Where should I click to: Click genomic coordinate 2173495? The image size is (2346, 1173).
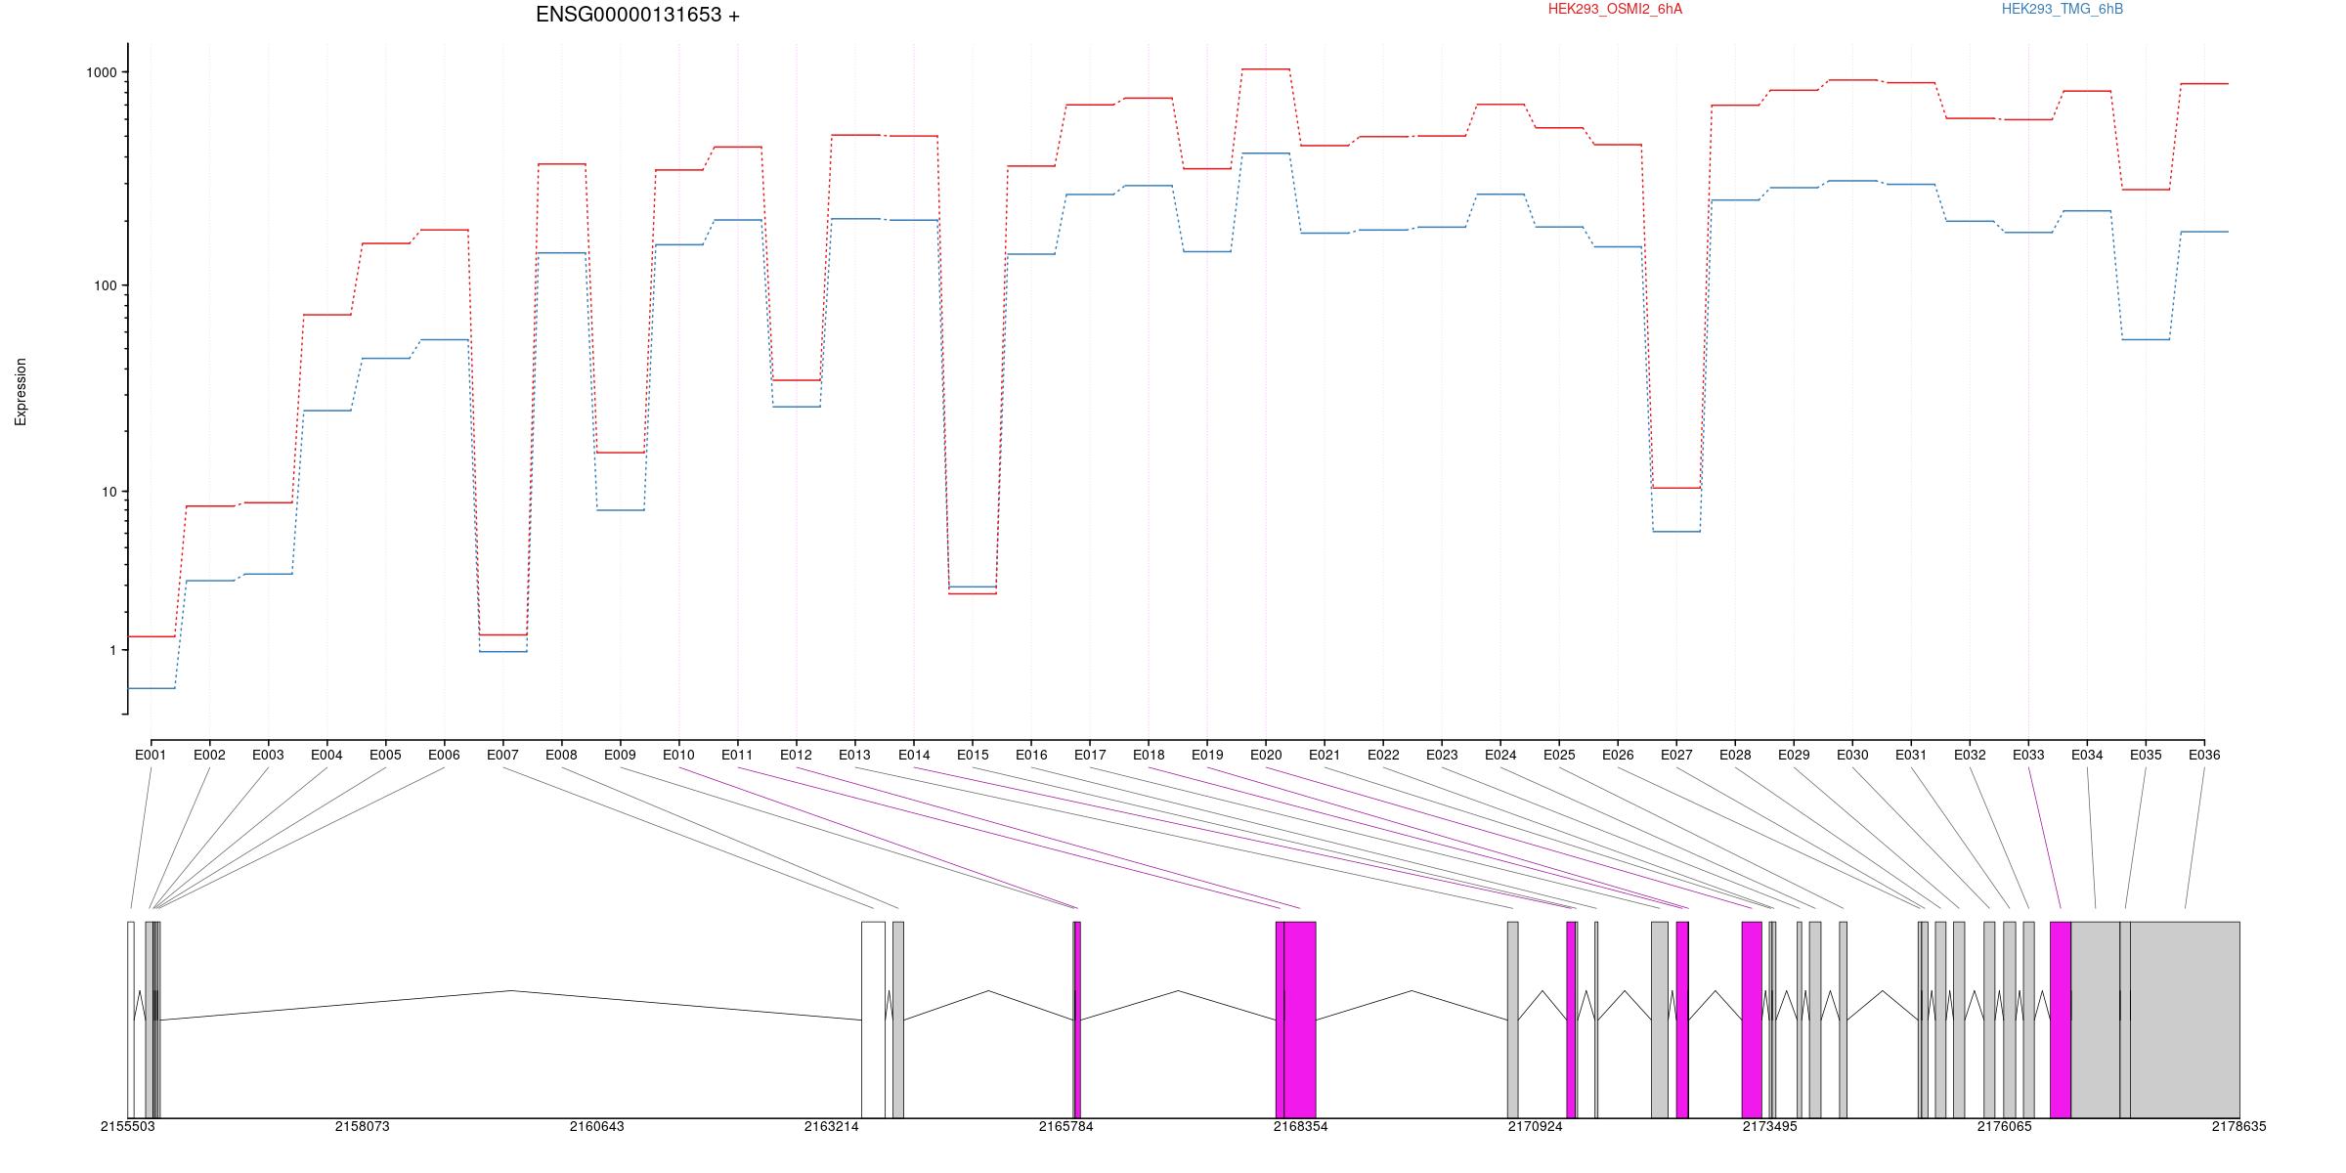[x=1770, y=1126]
